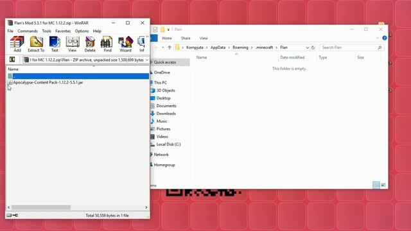
Task: Run the Test archive tool in WinRAR
Action: point(55,44)
